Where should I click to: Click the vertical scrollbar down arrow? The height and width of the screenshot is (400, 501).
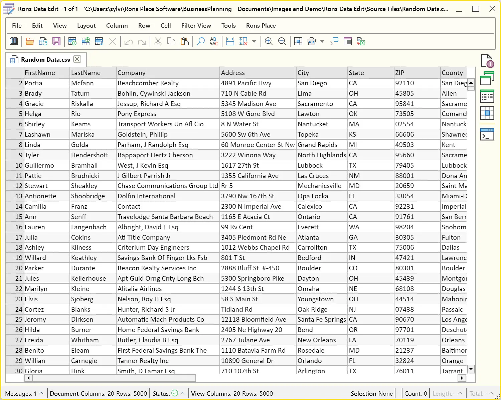click(471, 369)
